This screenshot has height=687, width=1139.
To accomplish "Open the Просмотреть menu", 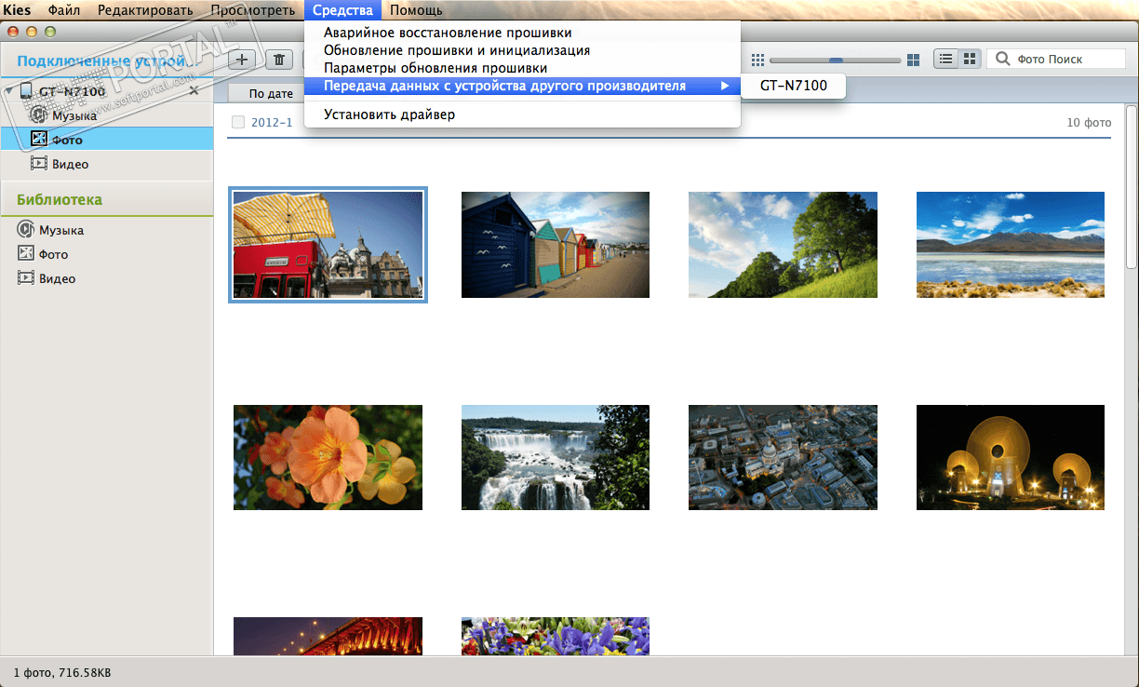I will click(x=253, y=10).
